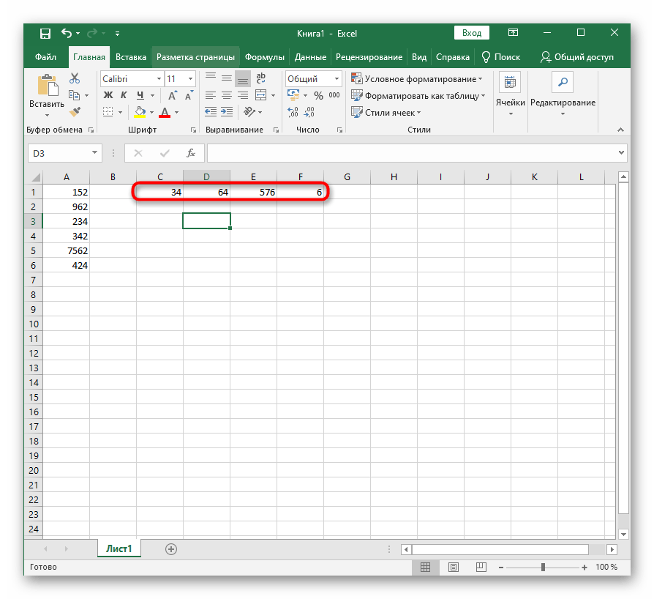This screenshot has height=599, width=654.
Task: Increase font size with the large A icon
Action: 172,96
